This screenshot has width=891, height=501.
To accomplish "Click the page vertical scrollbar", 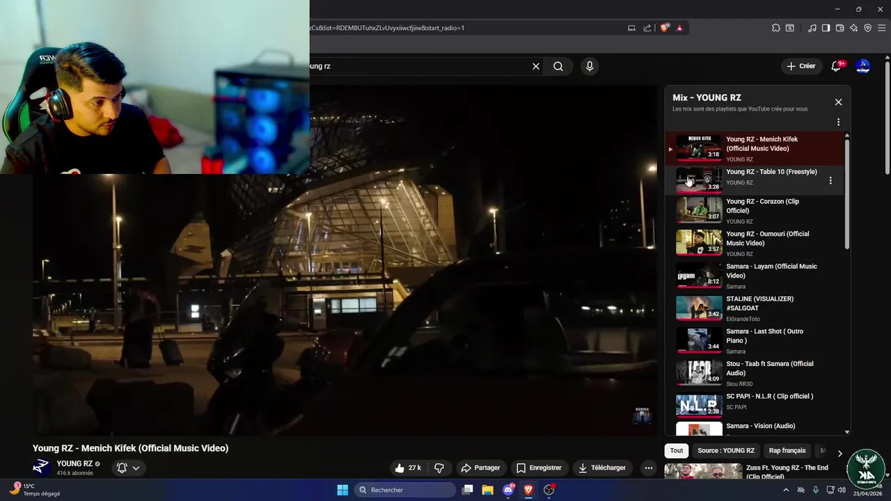I will click(887, 118).
